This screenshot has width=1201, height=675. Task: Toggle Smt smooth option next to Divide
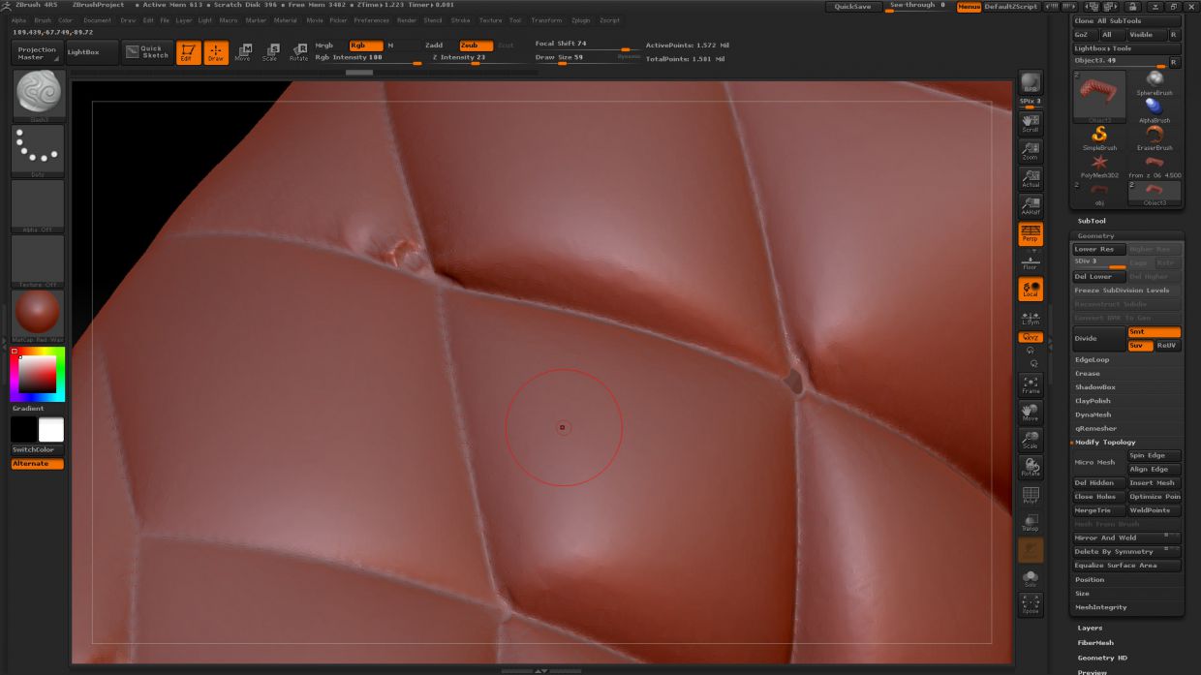pyautogui.click(x=1155, y=332)
